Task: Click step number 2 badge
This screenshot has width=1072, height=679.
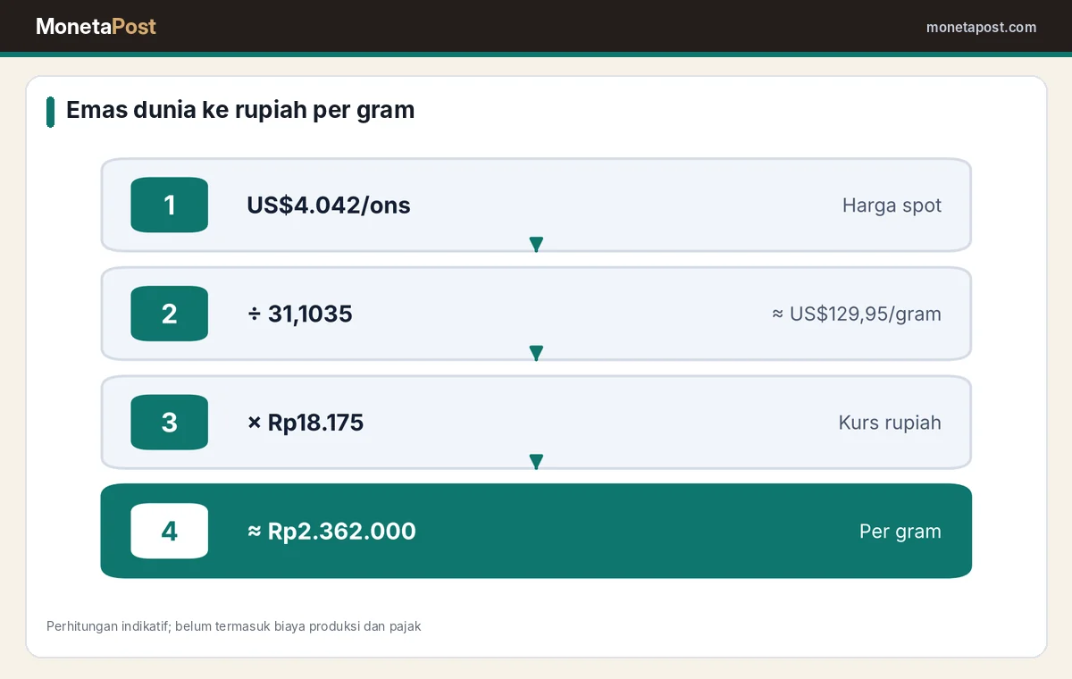Action: click(x=170, y=314)
